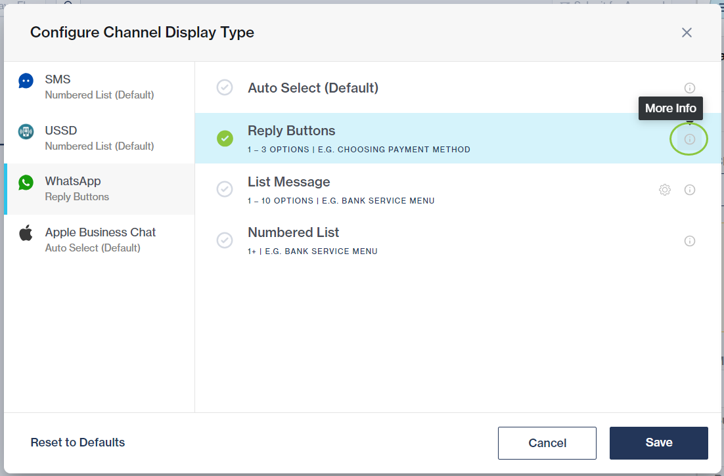Open List Message settings via gear icon
The width and height of the screenshot is (724, 476).
[665, 189]
